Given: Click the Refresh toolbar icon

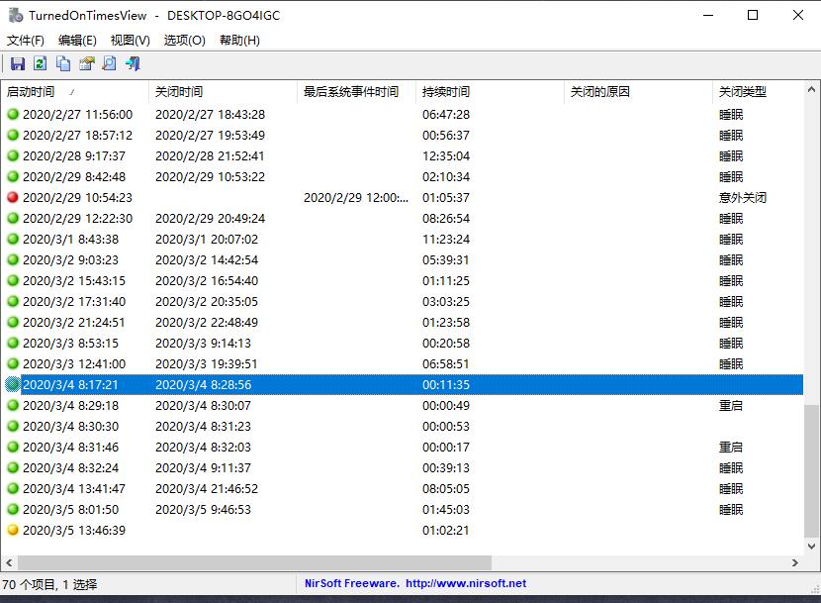Looking at the screenshot, I should pos(40,64).
